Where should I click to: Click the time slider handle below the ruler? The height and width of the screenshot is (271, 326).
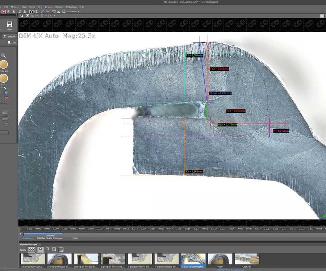click(50, 234)
